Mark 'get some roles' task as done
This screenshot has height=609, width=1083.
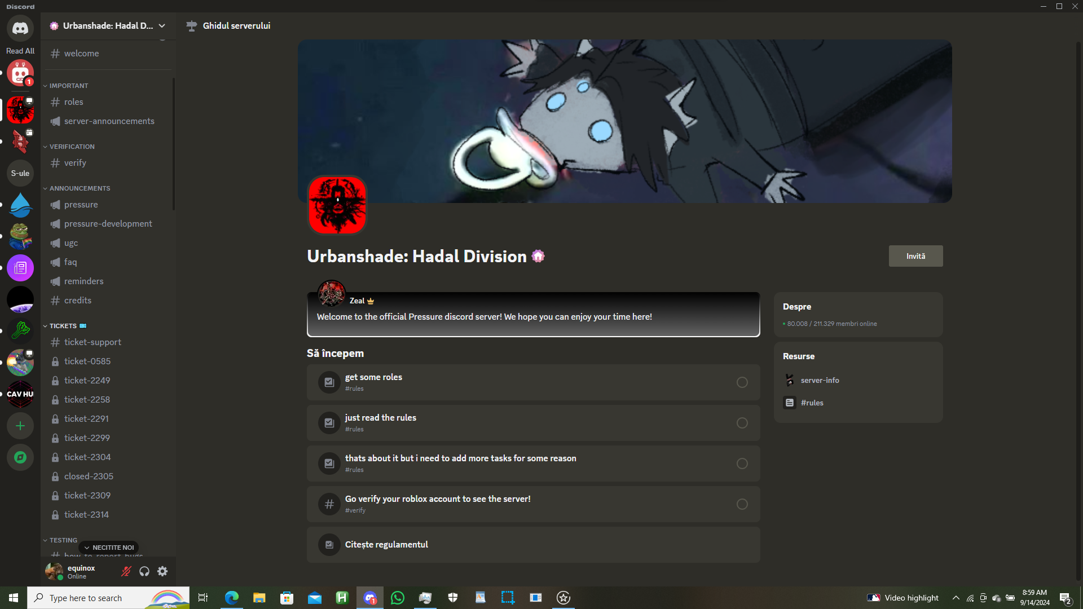tap(742, 382)
